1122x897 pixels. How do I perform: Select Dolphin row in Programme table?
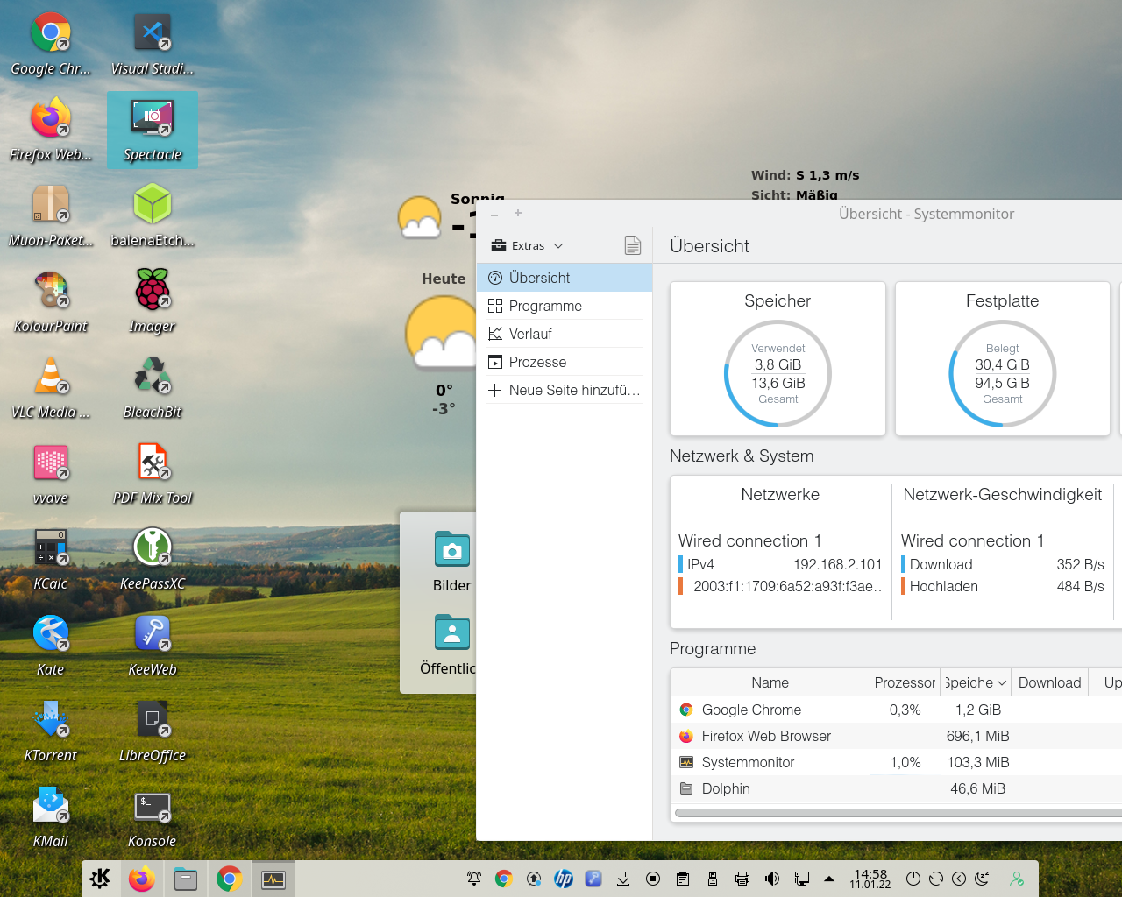point(896,788)
